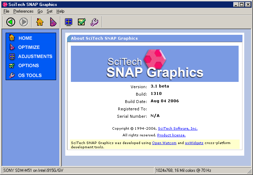The height and width of the screenshot is (175, 253).
Task: Select OPTIONS in the sidebar navigation
Action: pos(28,65)
